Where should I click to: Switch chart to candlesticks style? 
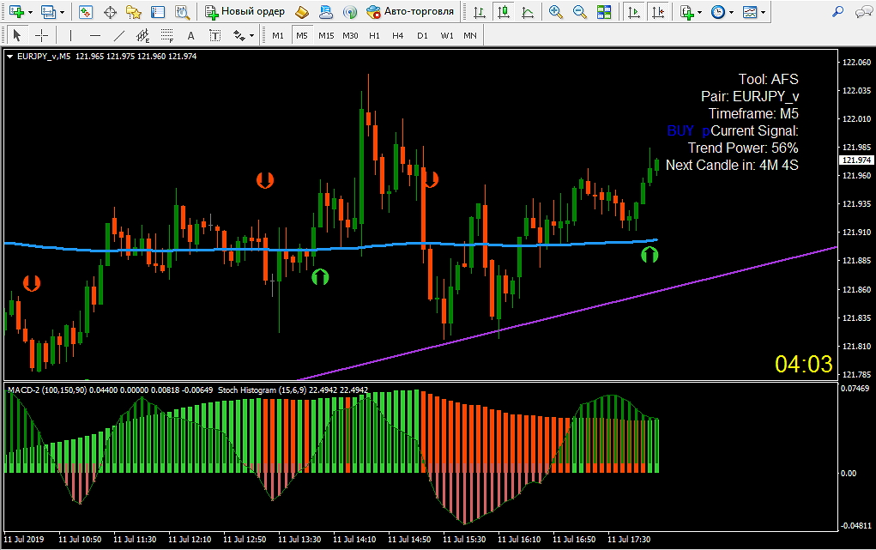coord(504,12)
